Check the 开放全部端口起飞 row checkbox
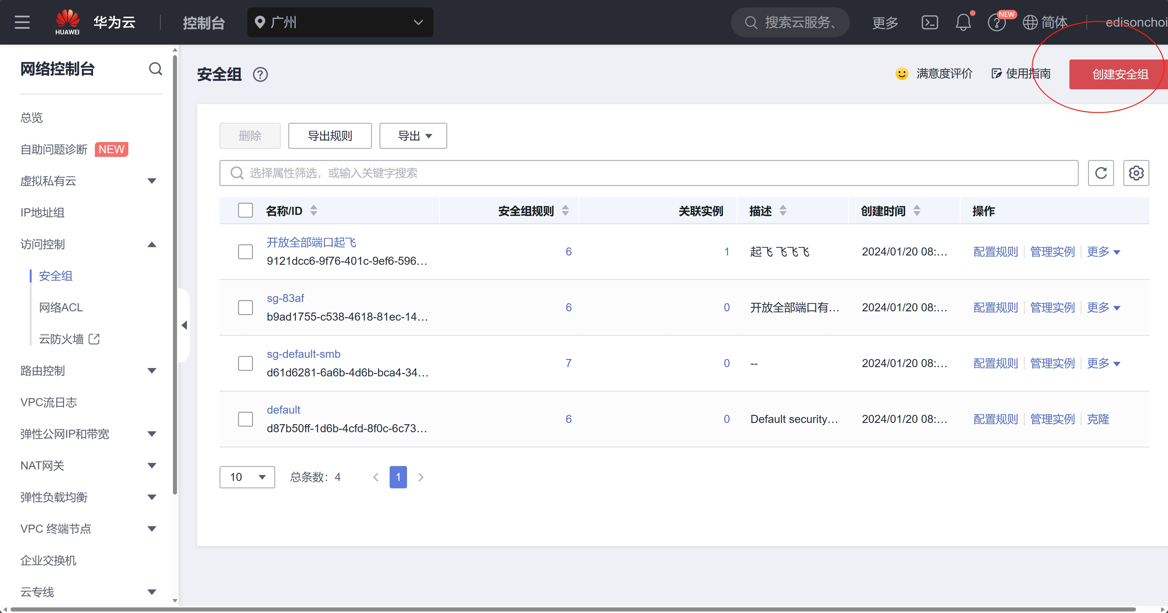The height and width of the screenshot is (613, 1168). coord(245,252)
